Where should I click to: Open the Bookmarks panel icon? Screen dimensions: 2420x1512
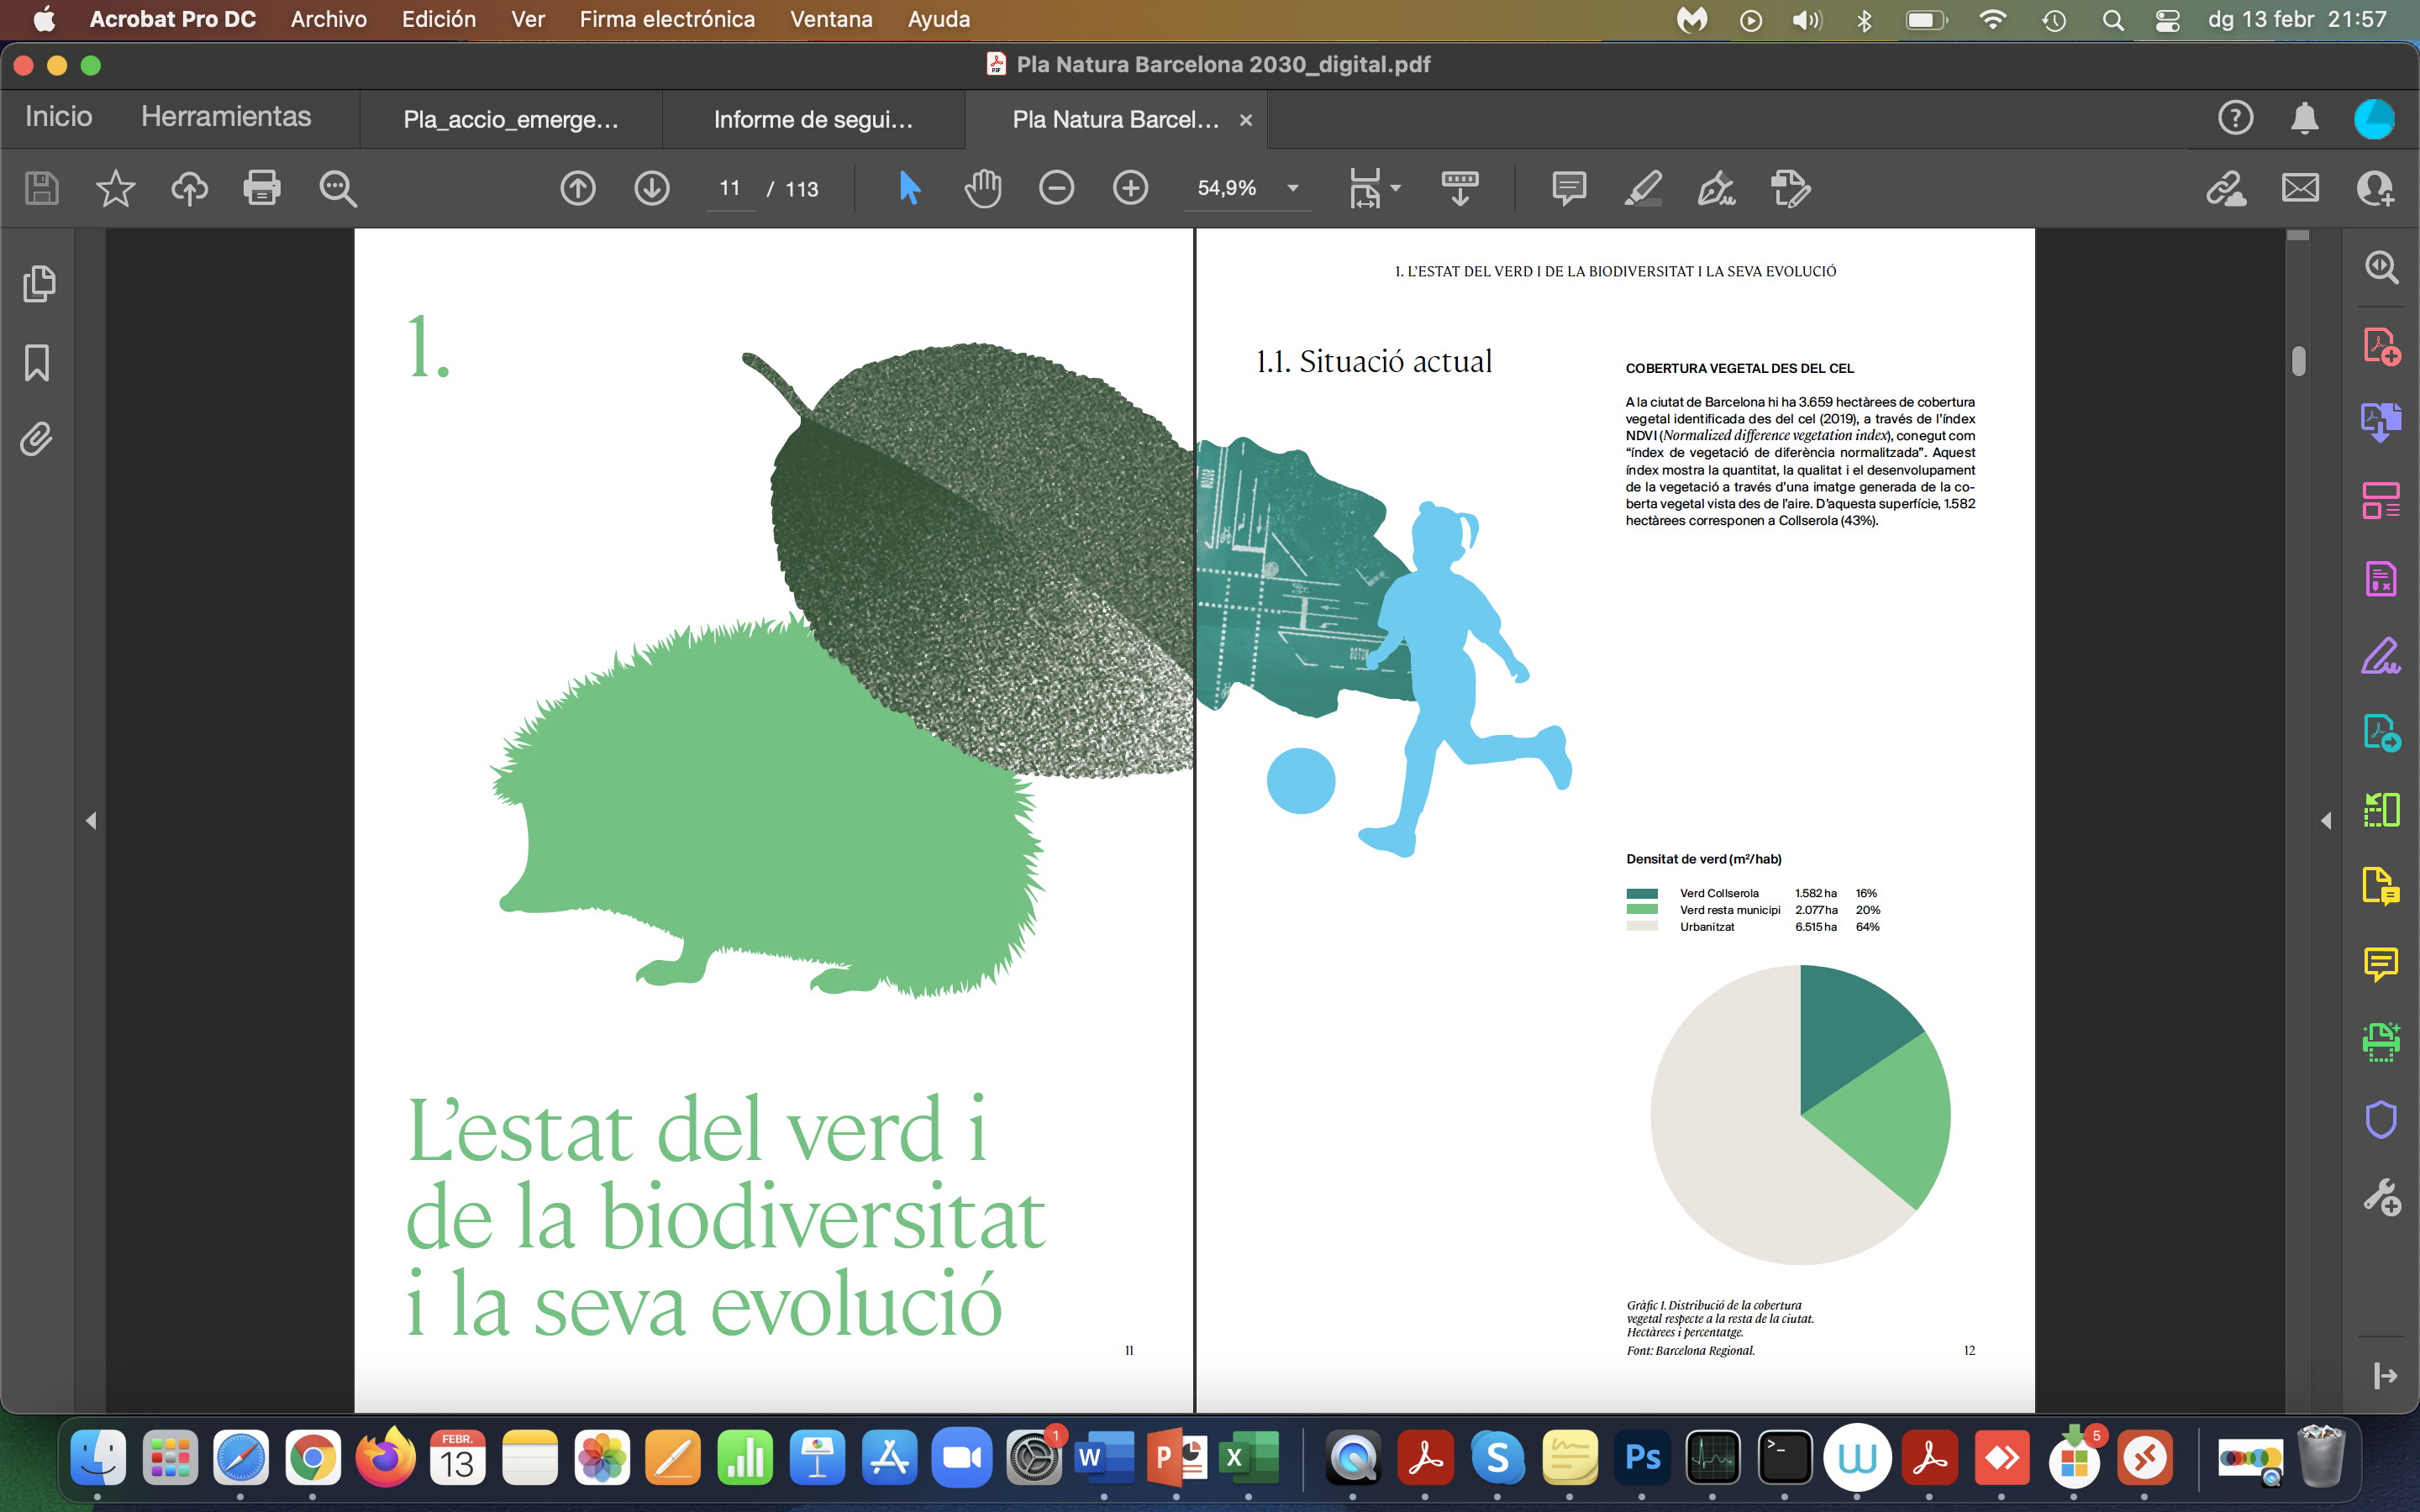[x=37, y=362]
